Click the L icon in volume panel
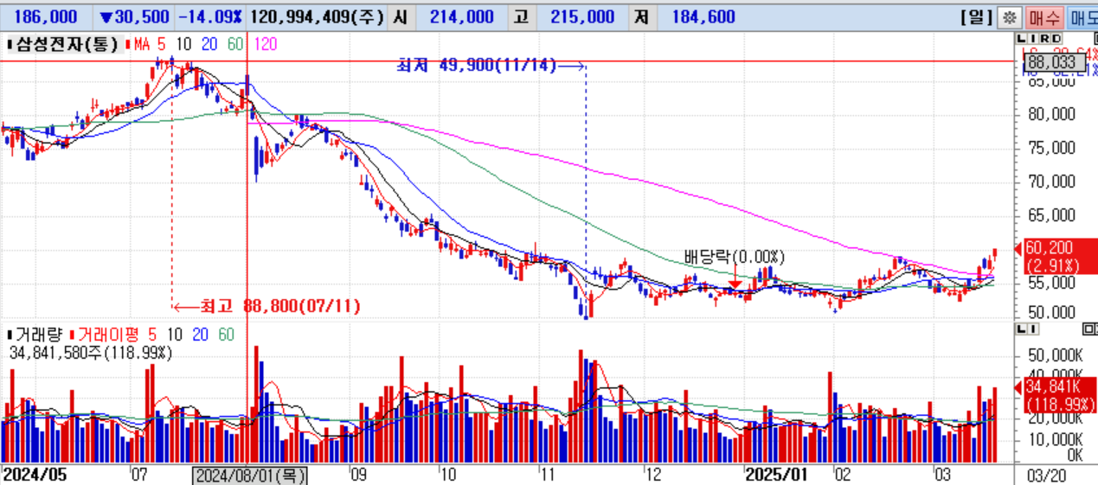1098x485 pixels. [1023, 329]
